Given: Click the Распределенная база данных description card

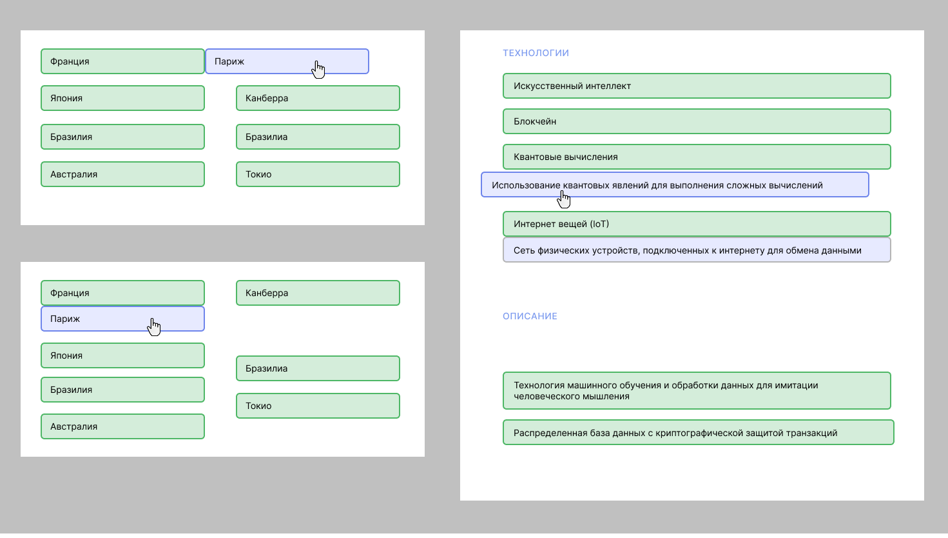Looking at the screenshot, I should 698,433.
